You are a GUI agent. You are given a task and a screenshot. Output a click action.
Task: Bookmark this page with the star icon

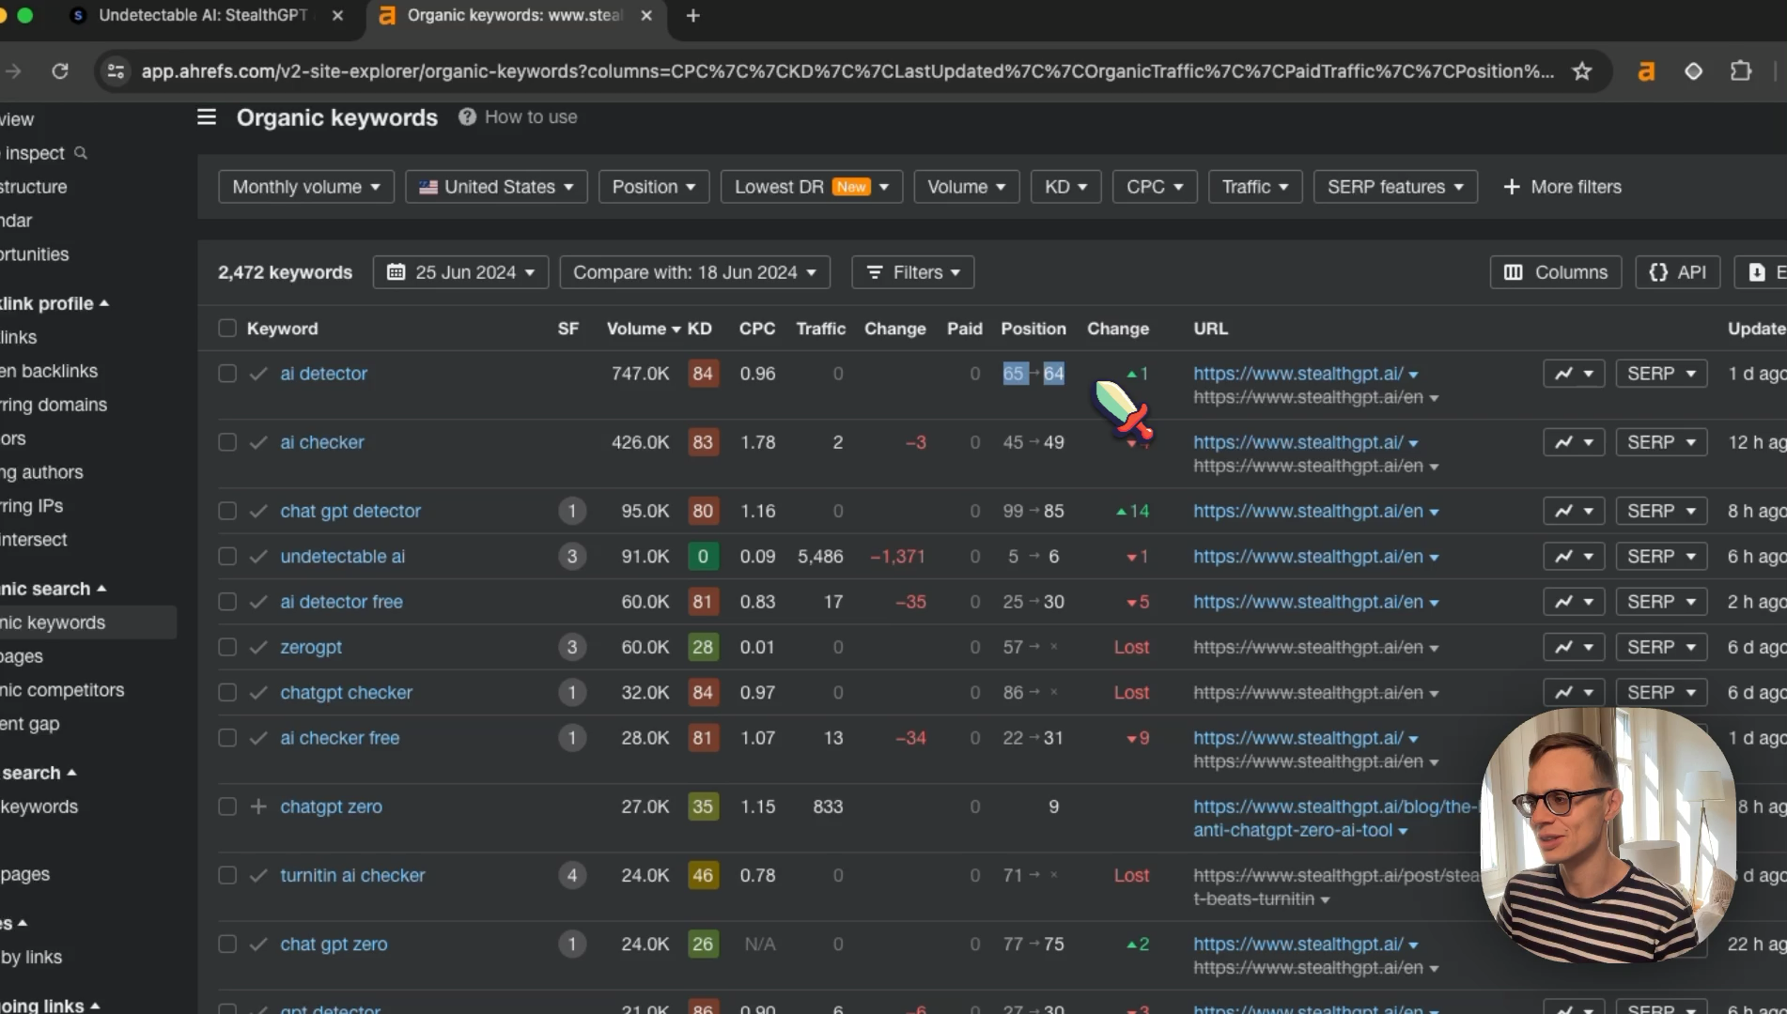point(1582,71)
